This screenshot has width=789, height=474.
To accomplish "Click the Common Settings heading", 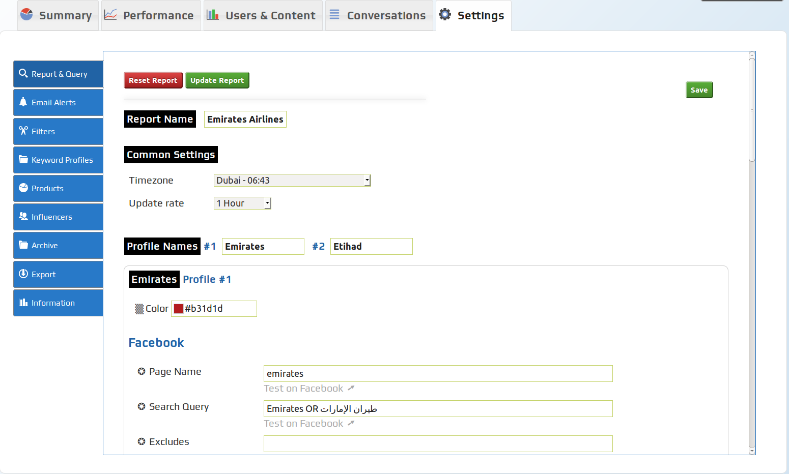I will coord(171,155).
